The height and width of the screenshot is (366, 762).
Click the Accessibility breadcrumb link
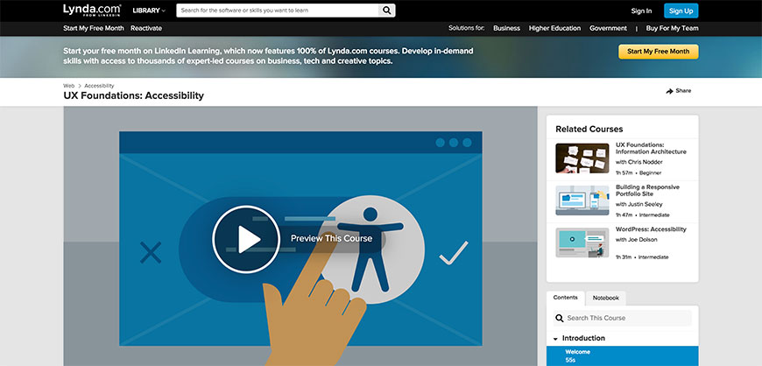[99, 86]
